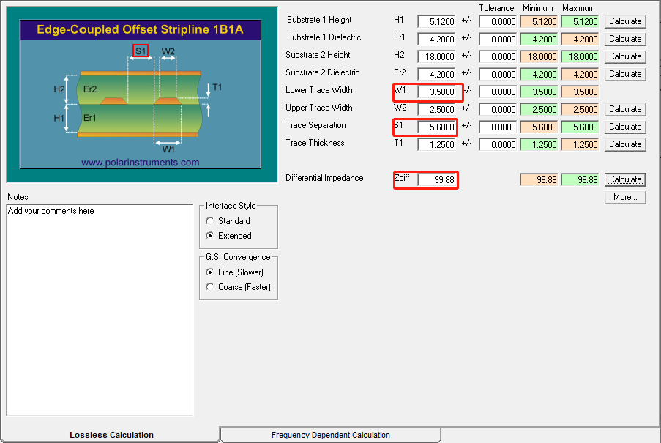Click Calculate button for Trace Separation
Image resolution: width=661 pixels, height=443 pixels.
click(625, 127)
